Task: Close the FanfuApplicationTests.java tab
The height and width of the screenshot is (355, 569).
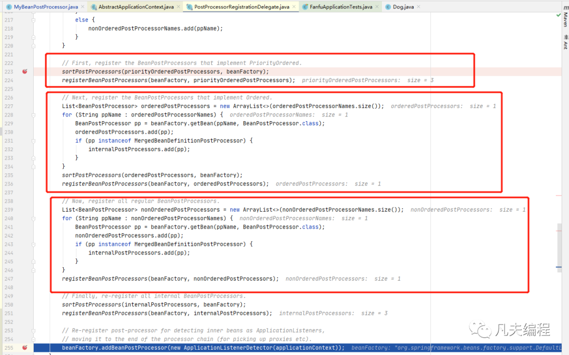Action: tap(377, 6)
